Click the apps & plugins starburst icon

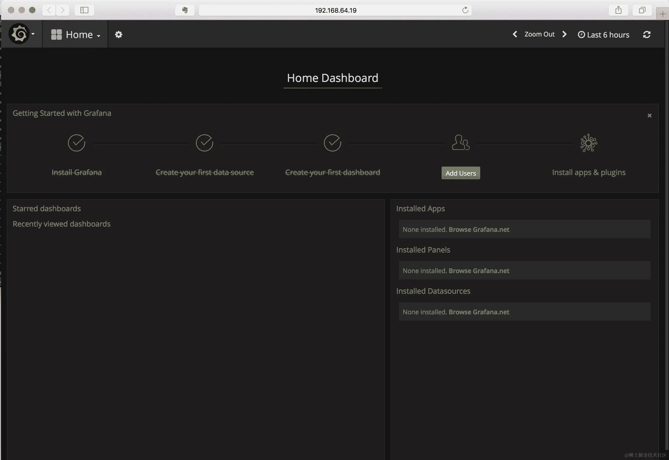[588, 143]
